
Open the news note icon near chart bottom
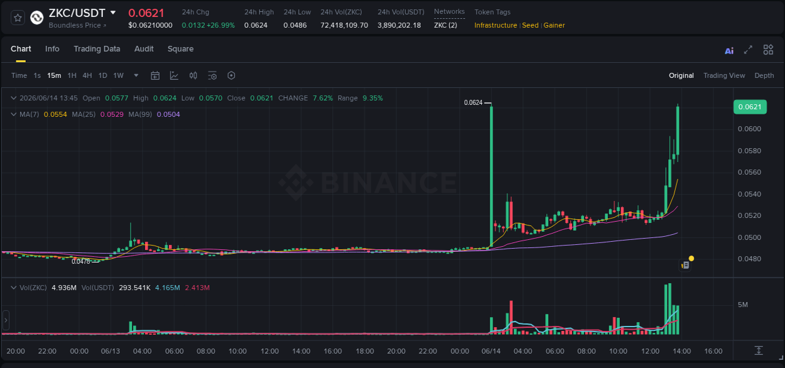click(686, 265)
